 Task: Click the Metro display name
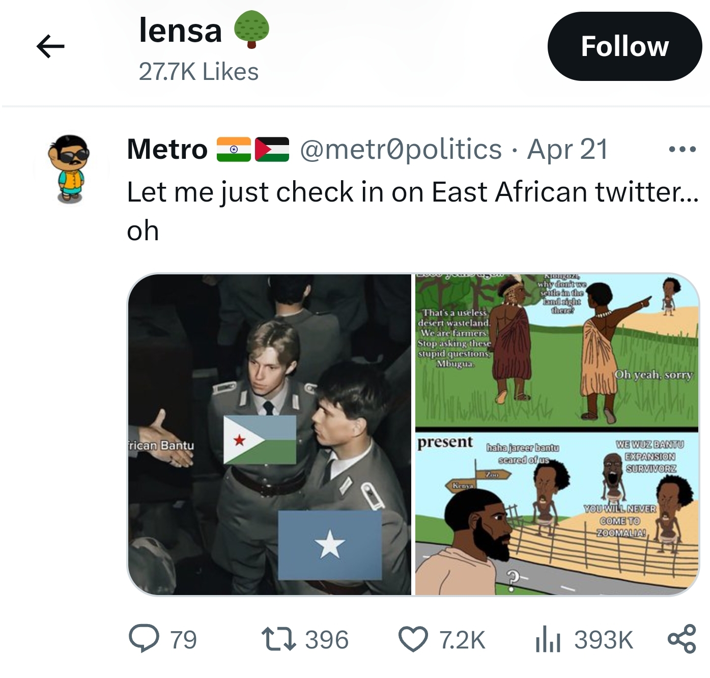(x=167, y=150)
